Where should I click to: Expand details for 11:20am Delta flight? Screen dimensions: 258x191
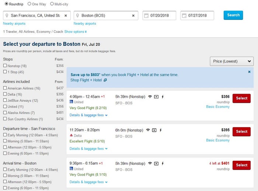tap(88, 149)
